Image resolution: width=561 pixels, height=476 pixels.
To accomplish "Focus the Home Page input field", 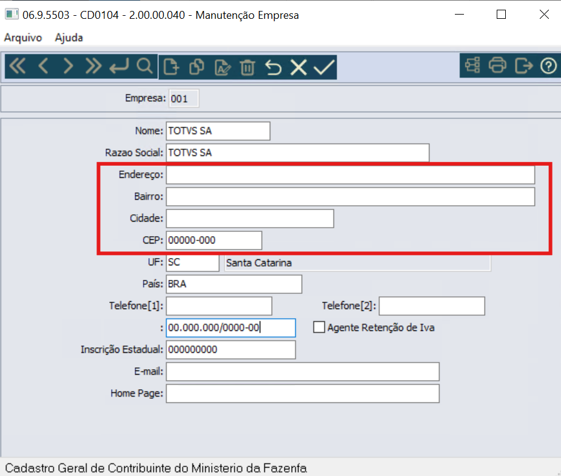I will [x=303, y=393].
